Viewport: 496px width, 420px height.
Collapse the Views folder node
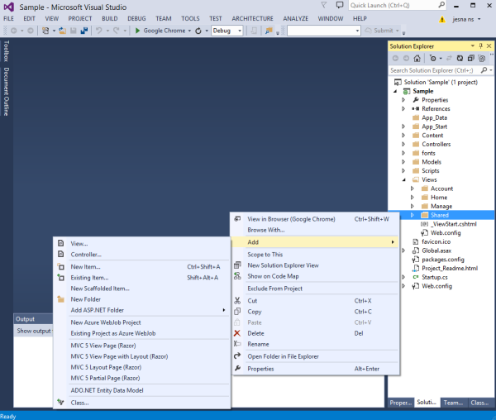403,179
